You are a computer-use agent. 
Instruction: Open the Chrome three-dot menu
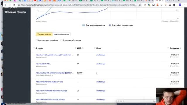click(x=184, y=5)
